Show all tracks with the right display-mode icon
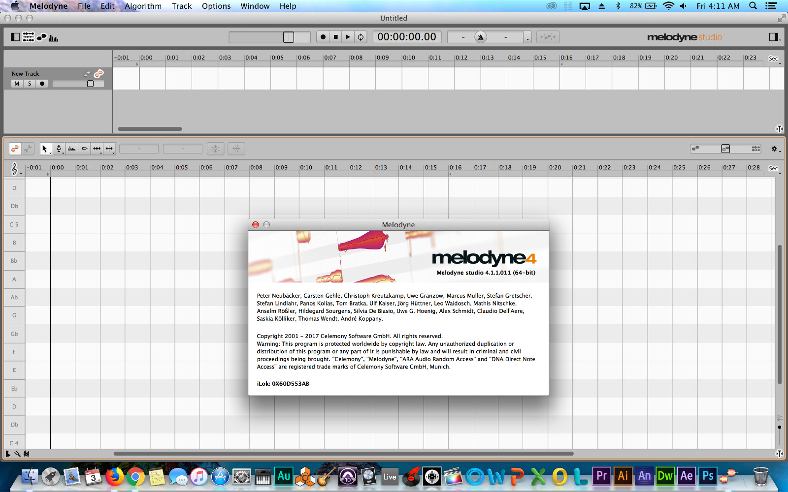This screenshot has height=492, width=788. point(756,149)
